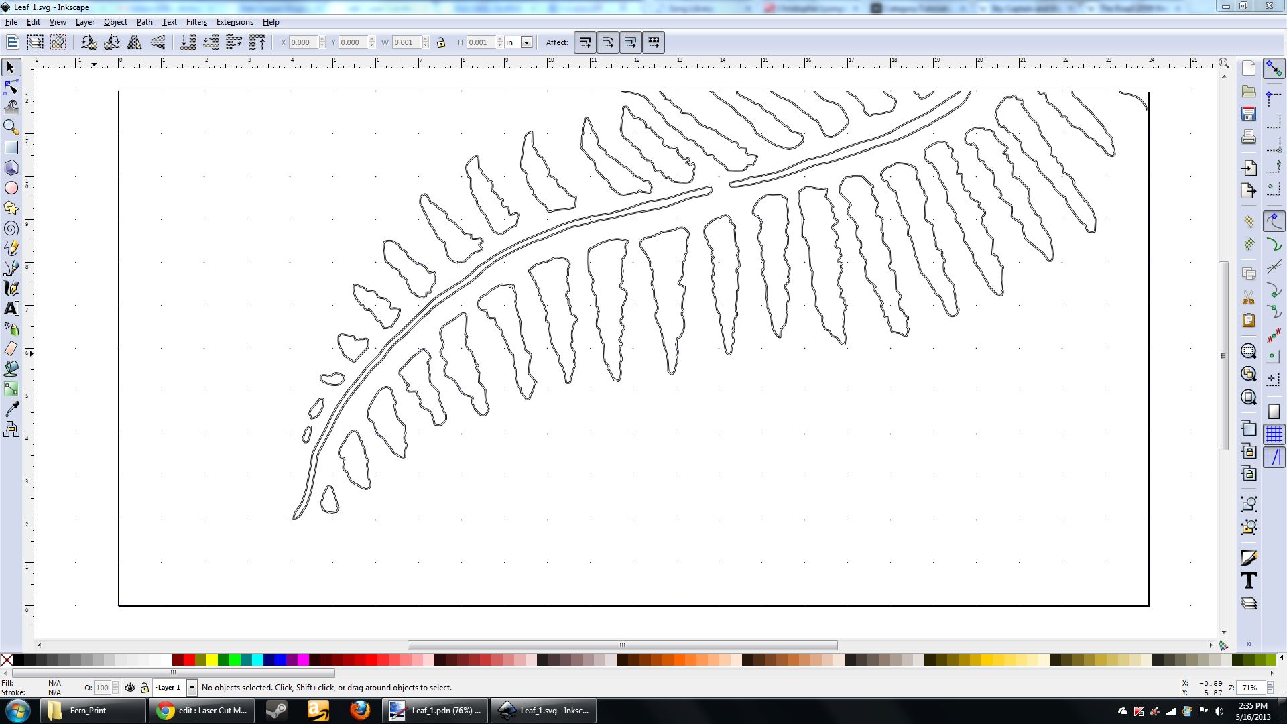Select the Dropper color picker tool
1287x724 pixels.
[x=11, y=409]
